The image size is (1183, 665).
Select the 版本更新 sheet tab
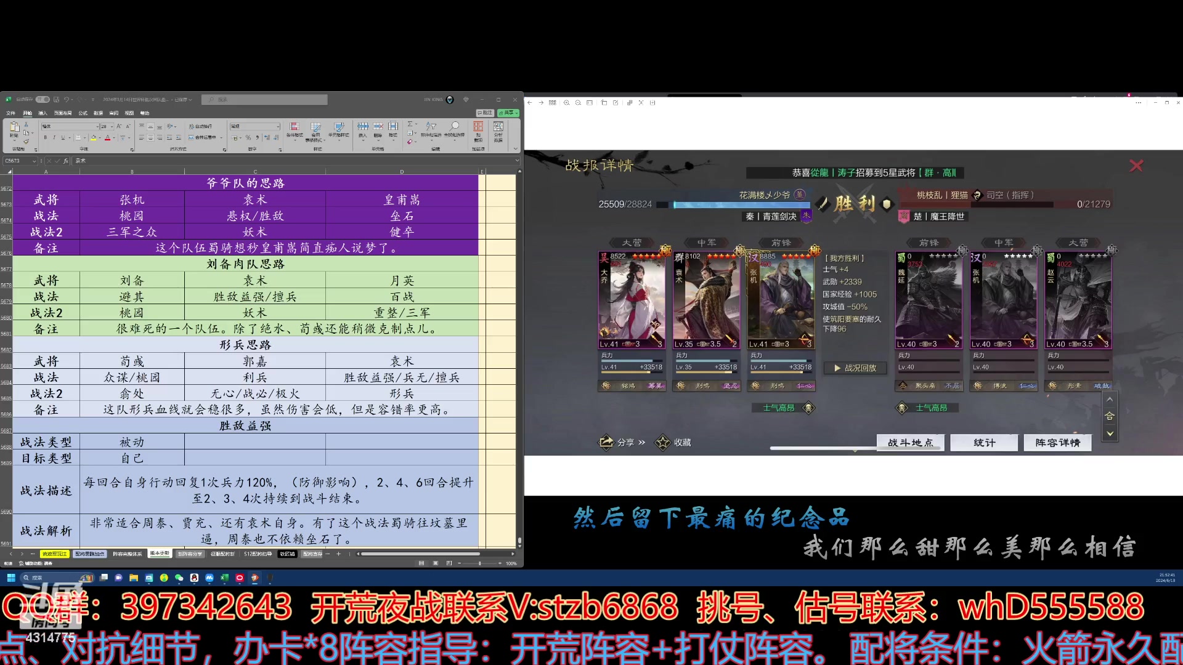pyautogui.click(x=160, y=553)
